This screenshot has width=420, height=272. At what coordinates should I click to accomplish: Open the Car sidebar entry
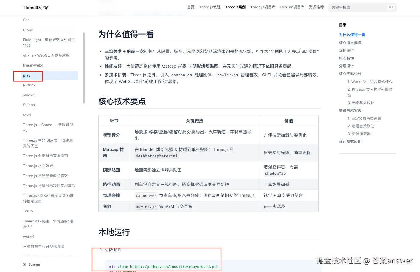26,20
